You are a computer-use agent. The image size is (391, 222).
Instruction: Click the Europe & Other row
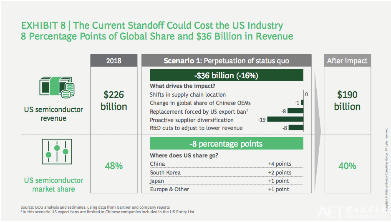point(227,189)
